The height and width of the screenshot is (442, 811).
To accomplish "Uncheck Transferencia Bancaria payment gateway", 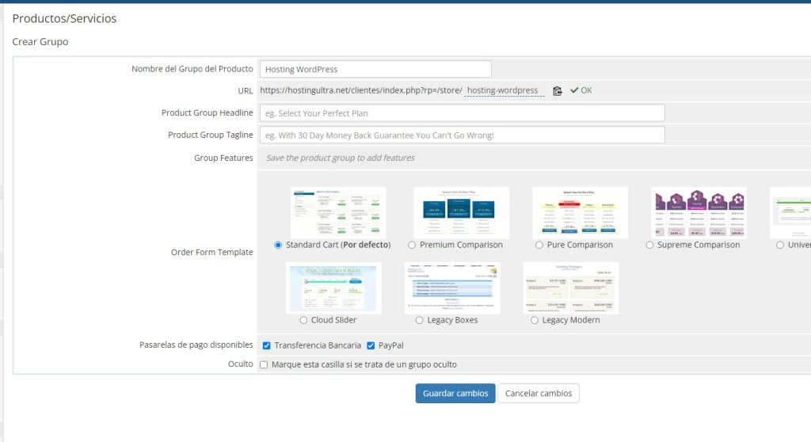I will coord(266,345).
